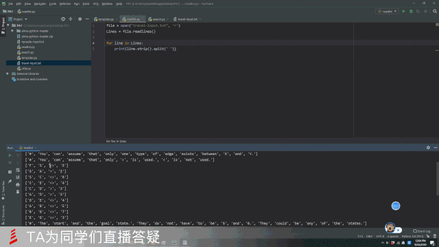Open the Tools menu
The image size is (439, 247).
click(x=86, y=3)
